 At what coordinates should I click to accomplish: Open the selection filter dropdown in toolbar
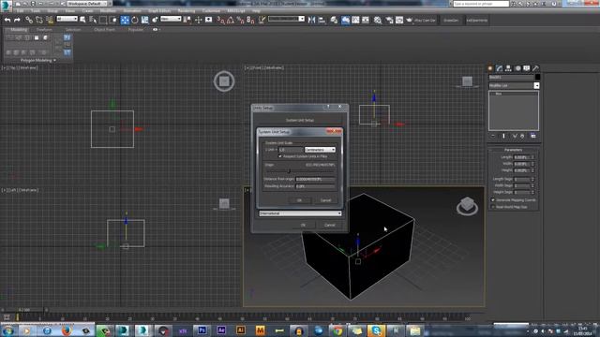[67, 19]
